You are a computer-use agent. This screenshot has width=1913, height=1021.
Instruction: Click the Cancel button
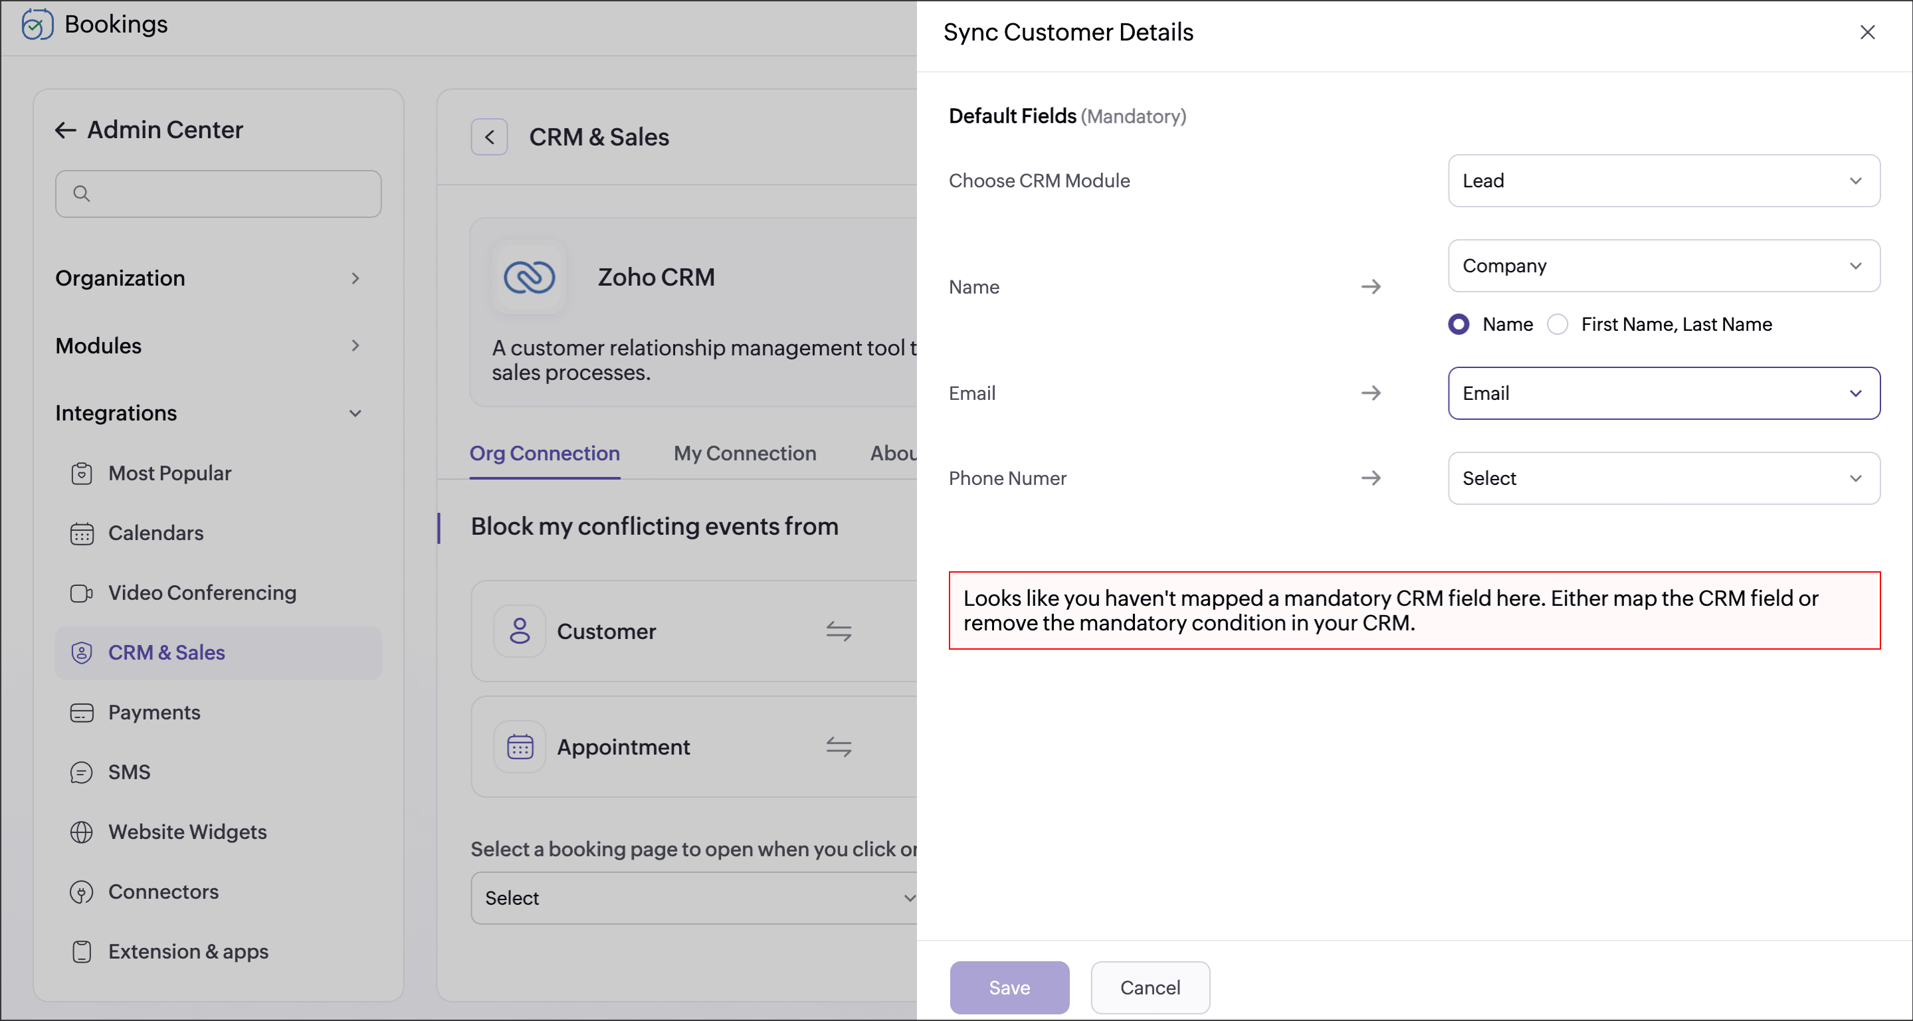pyautogui.click(x=1150, y=988)
